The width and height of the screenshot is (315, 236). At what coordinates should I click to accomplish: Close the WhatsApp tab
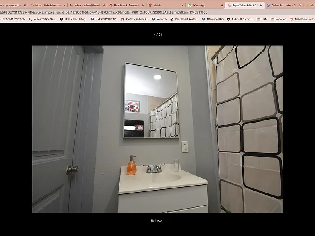click(x=222, y=5)
